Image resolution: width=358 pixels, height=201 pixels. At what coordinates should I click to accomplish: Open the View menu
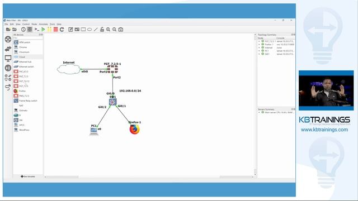[18, 24]
